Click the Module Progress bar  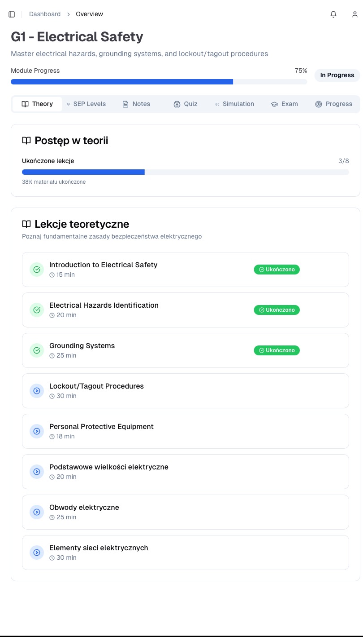click(159, 82)
